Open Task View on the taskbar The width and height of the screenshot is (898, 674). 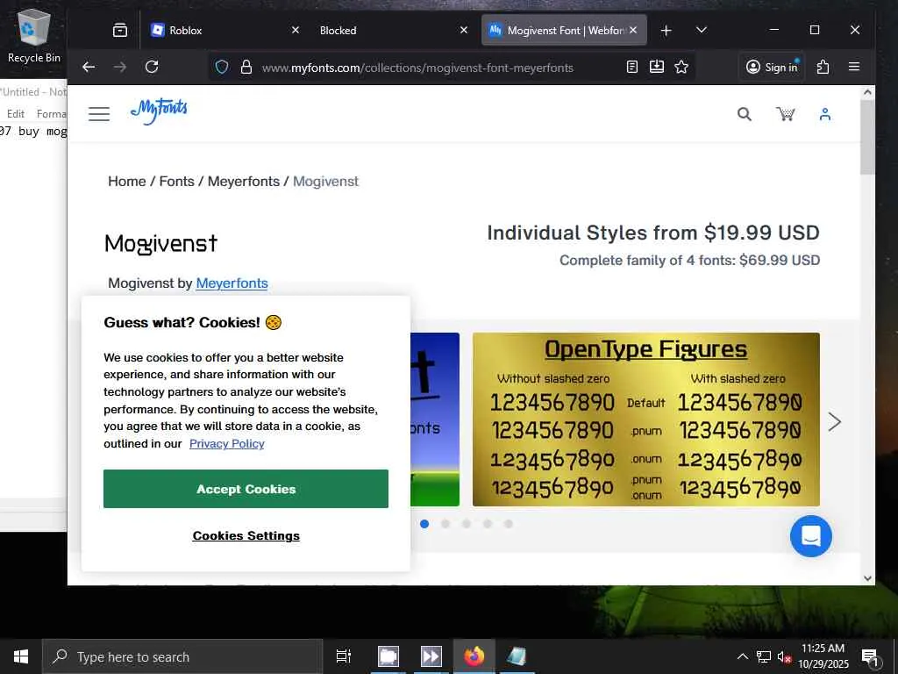(344, 656)
